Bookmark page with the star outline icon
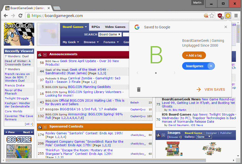This screenshot has width=242, height=164. point(212,15)
